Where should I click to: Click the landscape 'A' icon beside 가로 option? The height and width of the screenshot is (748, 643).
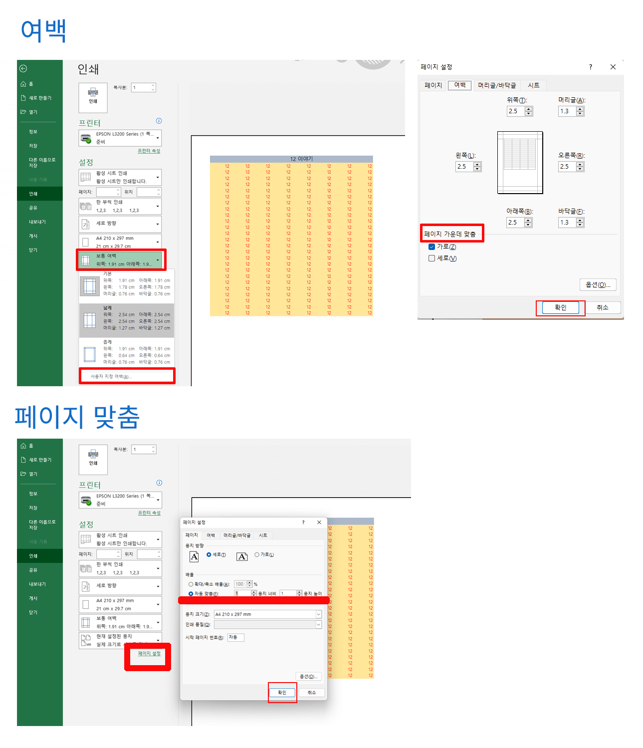point(242,555)
